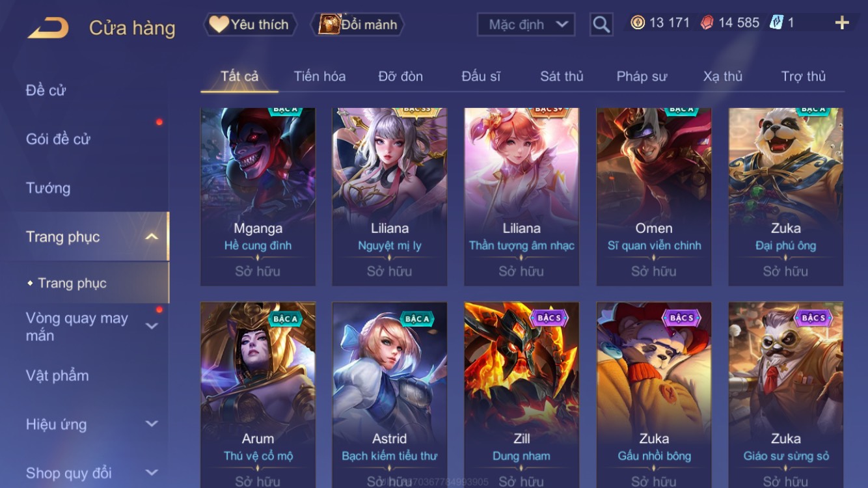The image size is (868, 488).
Task: Expand the Hiệu ứng sidebar section
Action: tap(152, 424)
